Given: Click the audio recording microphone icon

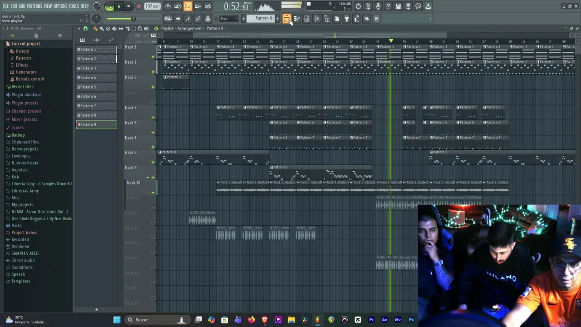Looking at the screenshot, I should 378,6.
